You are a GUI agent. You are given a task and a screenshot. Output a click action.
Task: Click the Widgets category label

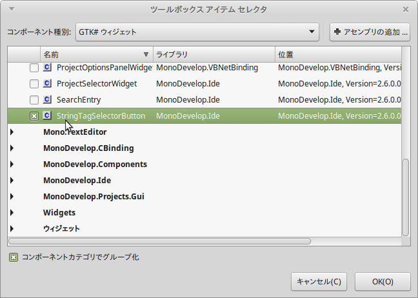pyautogui.click(x=59, y=212)
